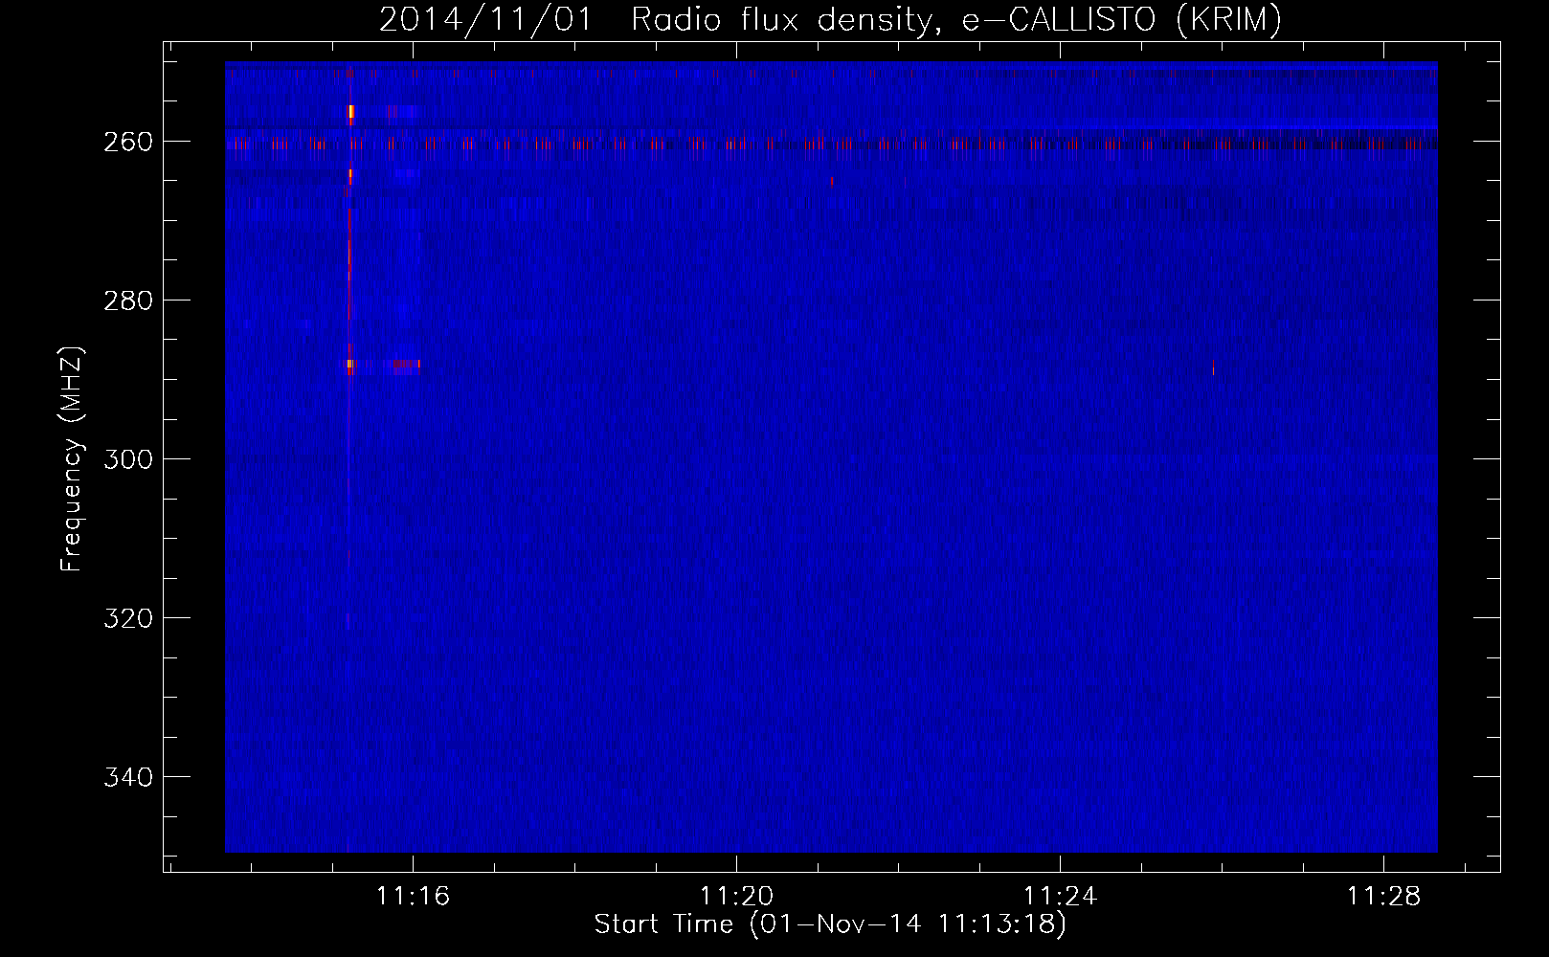
Task: Click the 320 frequency tick label
Action: 128,618
